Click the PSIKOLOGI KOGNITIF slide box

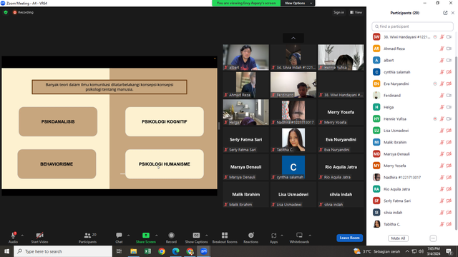click(x=165, y=121)
